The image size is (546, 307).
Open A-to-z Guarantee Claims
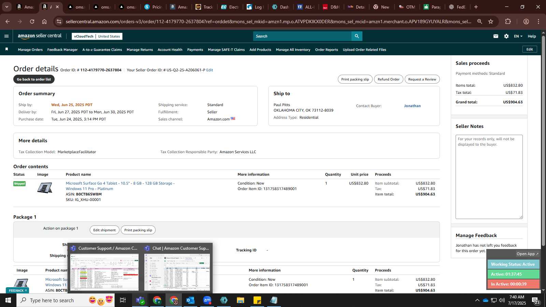(x=102, y=49)
